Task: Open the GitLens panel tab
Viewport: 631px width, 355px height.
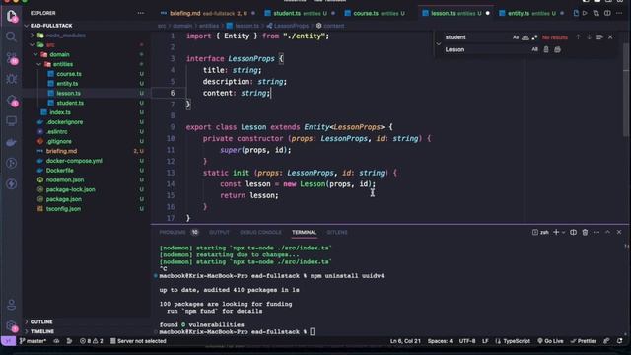Action: (337, 233)
